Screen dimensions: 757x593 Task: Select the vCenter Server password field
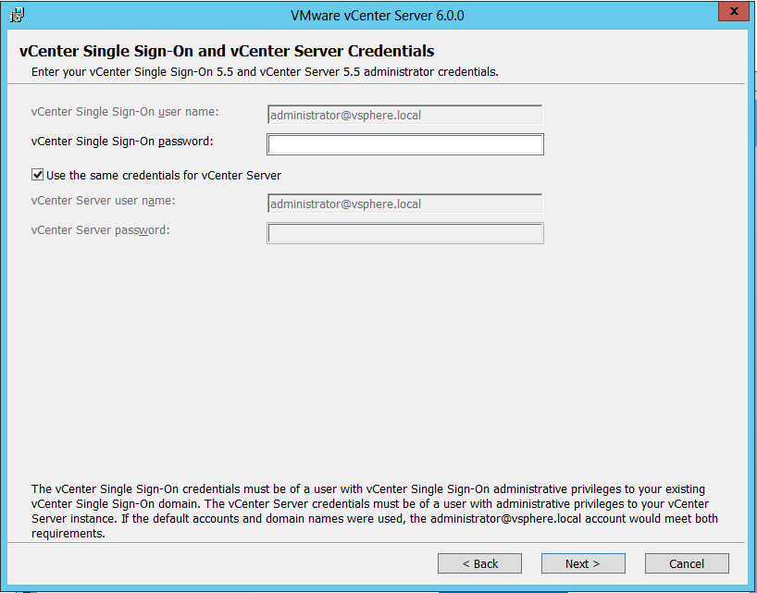point(404,233)
